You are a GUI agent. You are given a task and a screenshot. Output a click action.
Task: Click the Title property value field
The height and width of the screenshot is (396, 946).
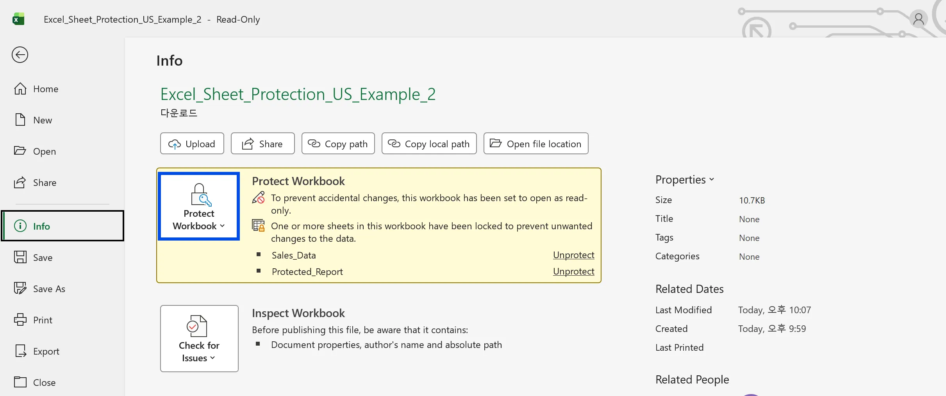749,219
